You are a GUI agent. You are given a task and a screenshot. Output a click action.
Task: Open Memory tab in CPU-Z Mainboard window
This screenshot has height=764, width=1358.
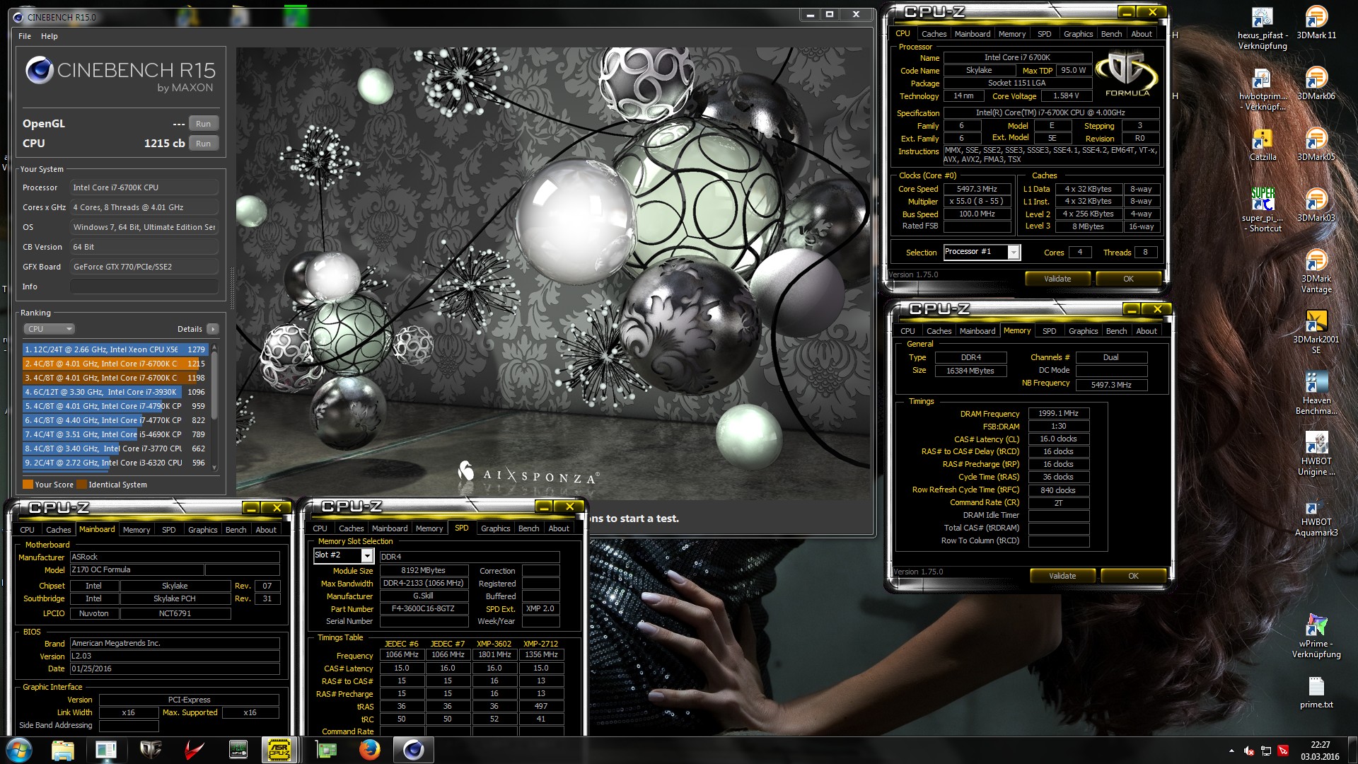137,530
